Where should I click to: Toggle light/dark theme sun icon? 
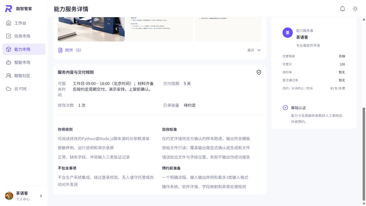click(x=355, y=9)
